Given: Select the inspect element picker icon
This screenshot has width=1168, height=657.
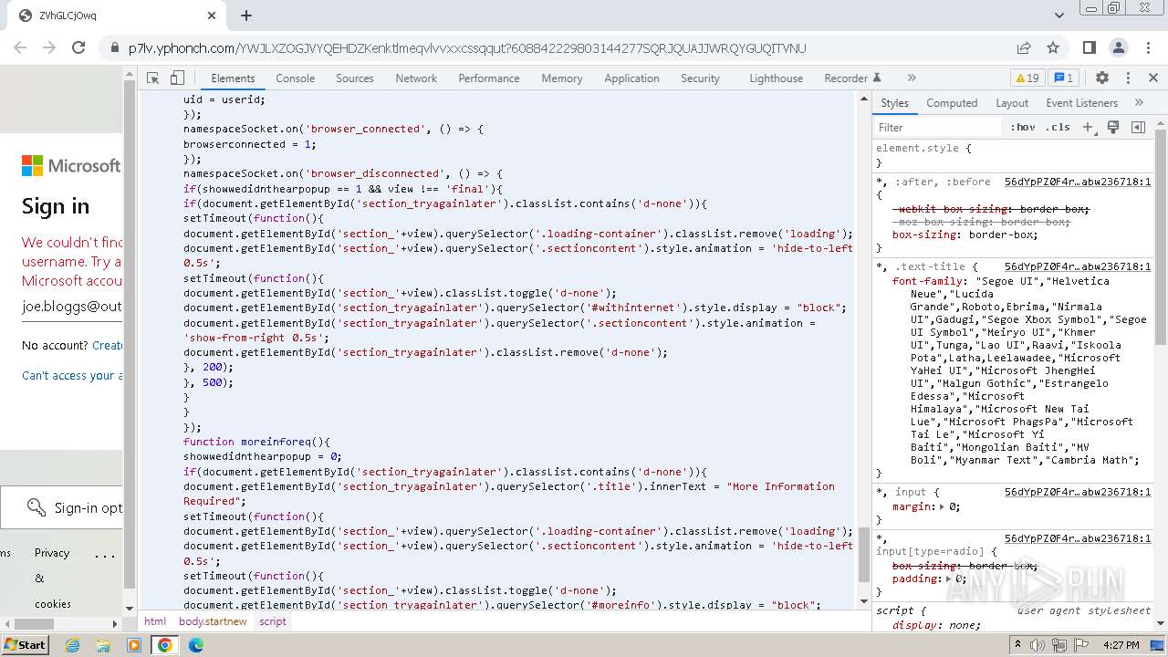Looking at the screenshot, I should [154, 78].
